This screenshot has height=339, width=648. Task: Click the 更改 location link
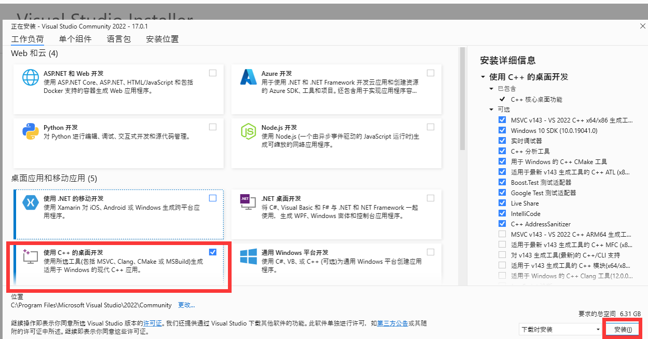click(x=186, y=305)
